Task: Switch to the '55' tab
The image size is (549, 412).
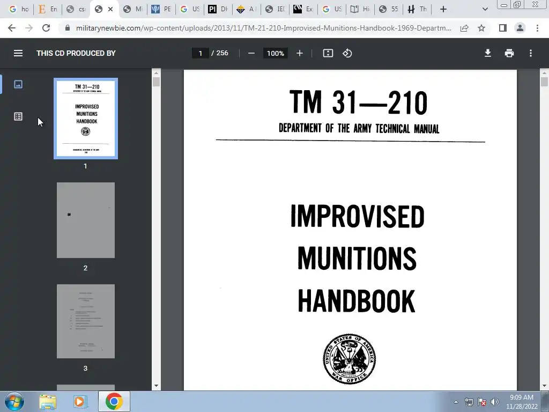Action: coord(389,9)
